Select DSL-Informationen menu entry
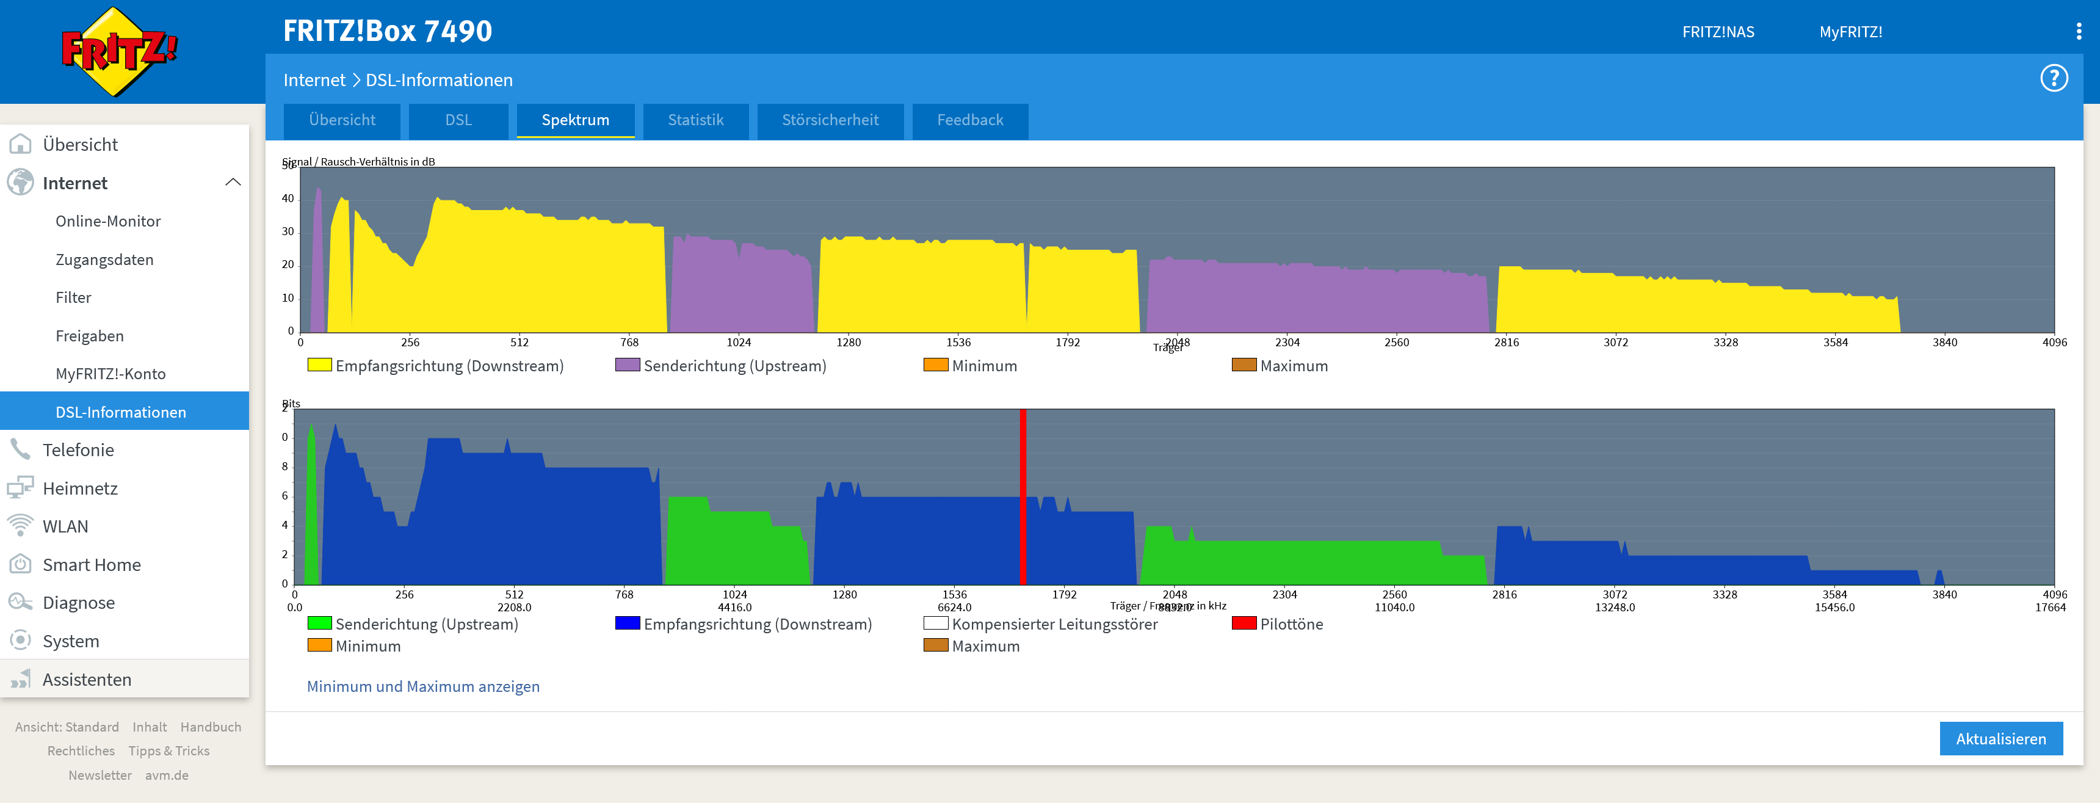 coord(125,412)
